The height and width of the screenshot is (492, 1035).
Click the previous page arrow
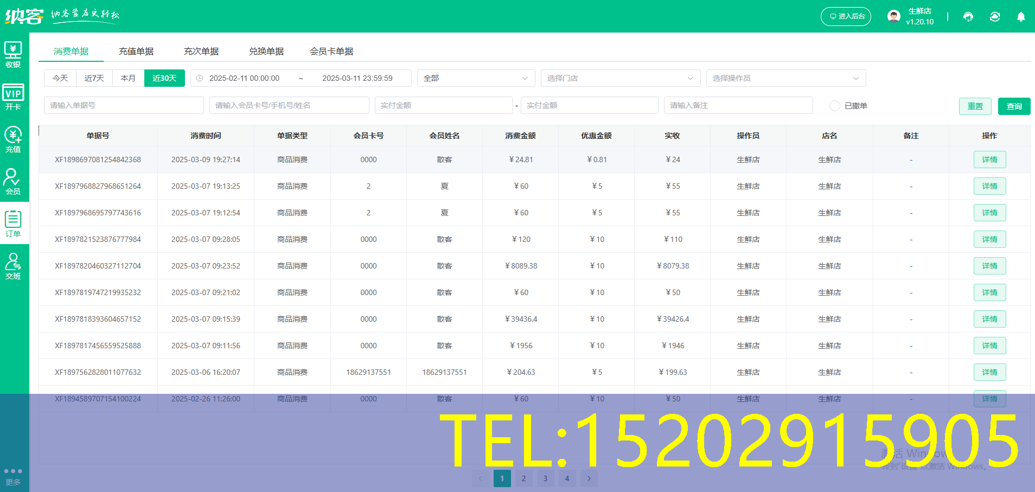[x=481, y=478]
